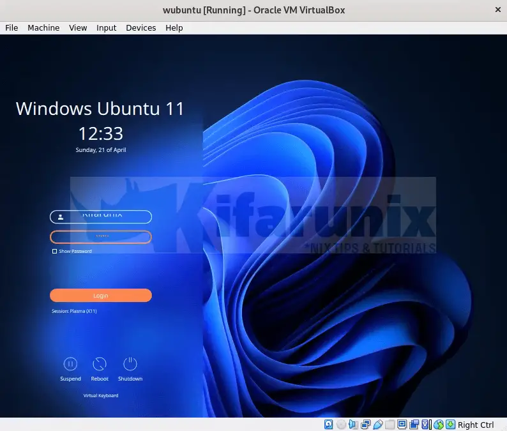The height and width of the screenshot is (431, 507).
Task: Click the user avatar icon in username field
Action: [x=61, y=217]
